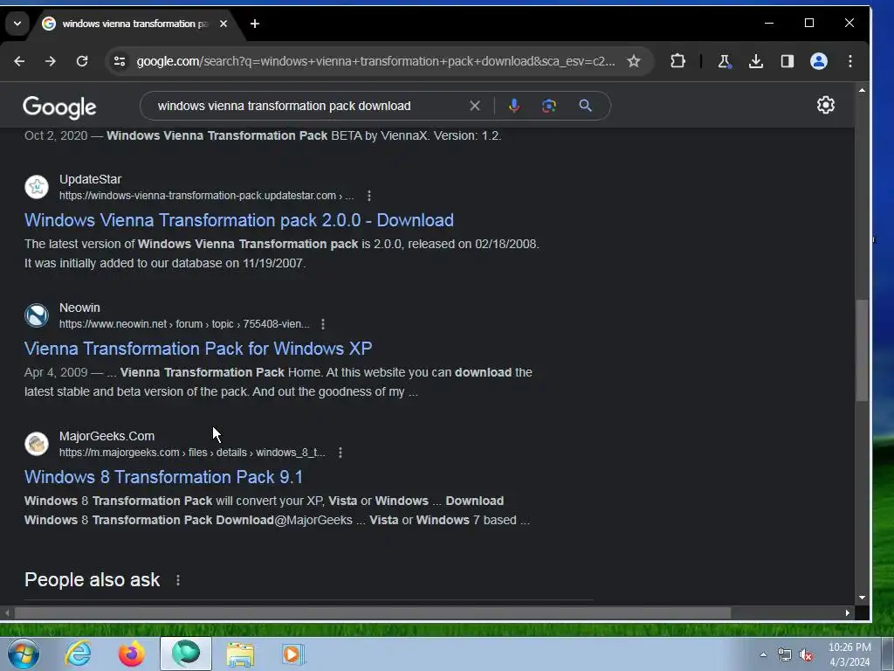Image resolution: width=894 pixels, height=671 pixels.
Task: Go forward to next page
Action: click(50, 61)
